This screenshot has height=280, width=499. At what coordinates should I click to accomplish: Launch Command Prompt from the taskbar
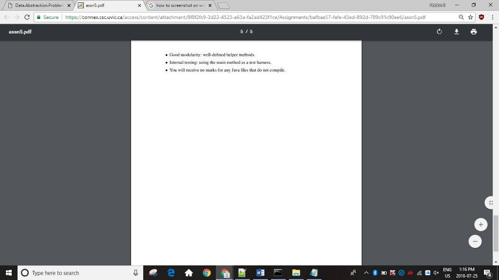tap(278, 272)
